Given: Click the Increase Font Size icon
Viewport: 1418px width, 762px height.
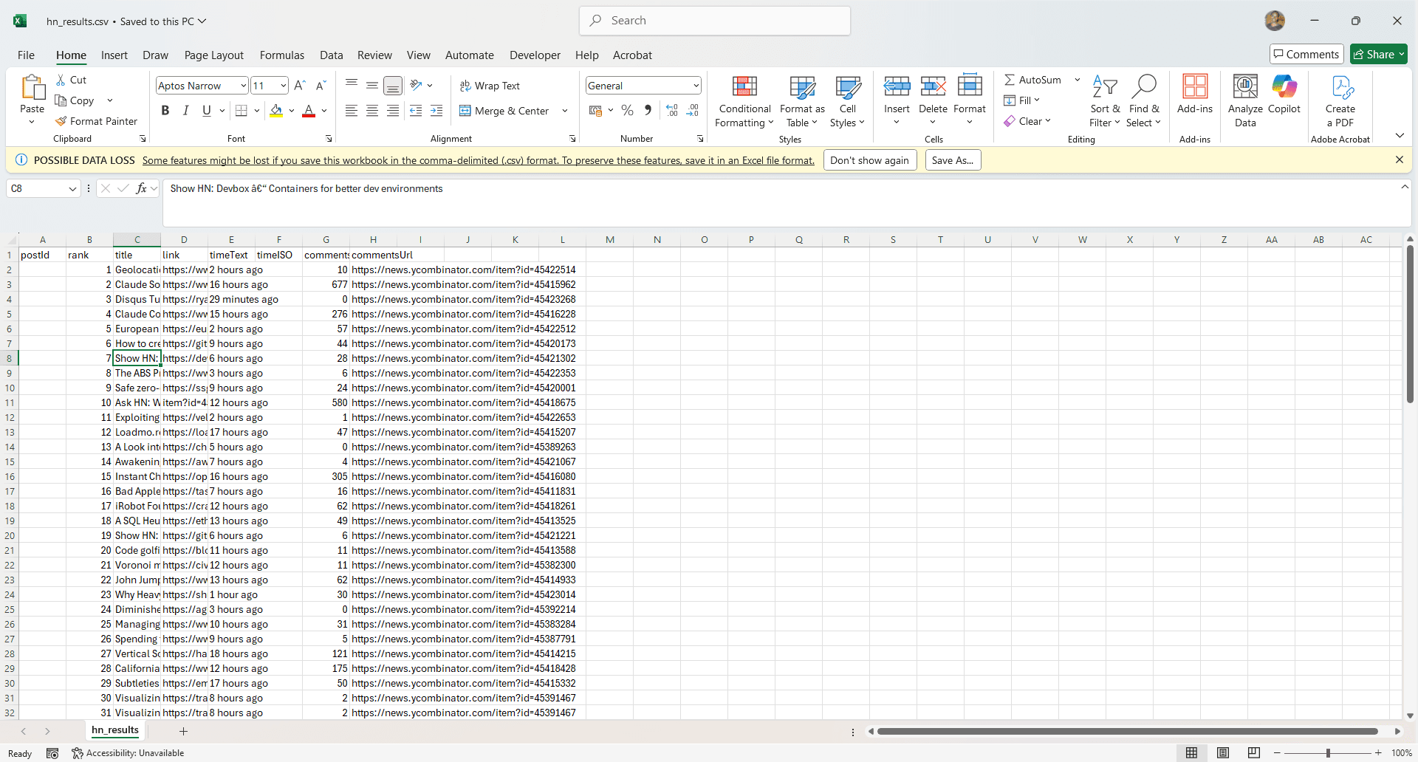Looking at the screenshot, I should click(299, 86).
